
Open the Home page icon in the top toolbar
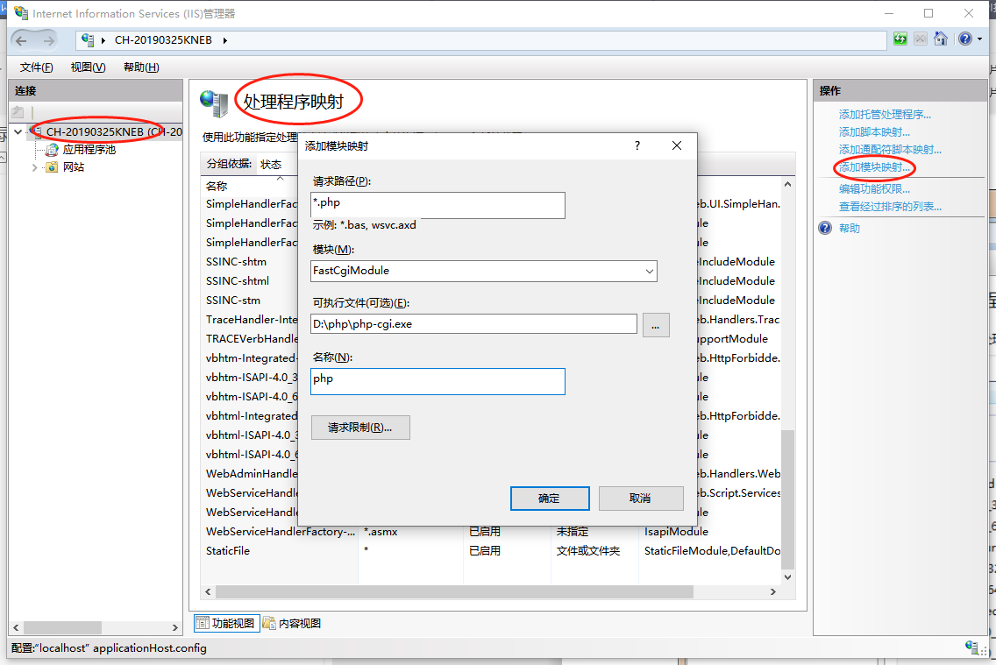(939, 39)
